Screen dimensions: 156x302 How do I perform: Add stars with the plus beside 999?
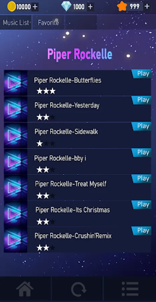[x=147, y=7]
